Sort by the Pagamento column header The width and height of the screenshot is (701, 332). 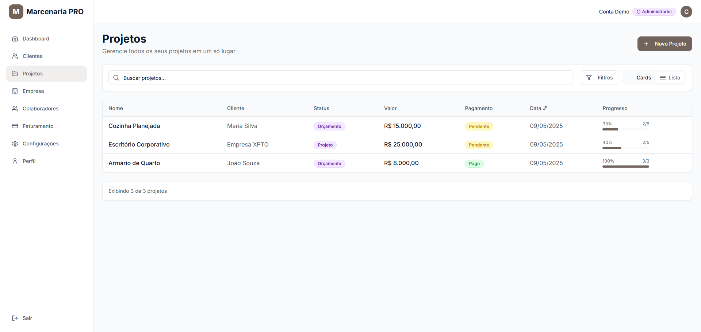click(479, 108)
